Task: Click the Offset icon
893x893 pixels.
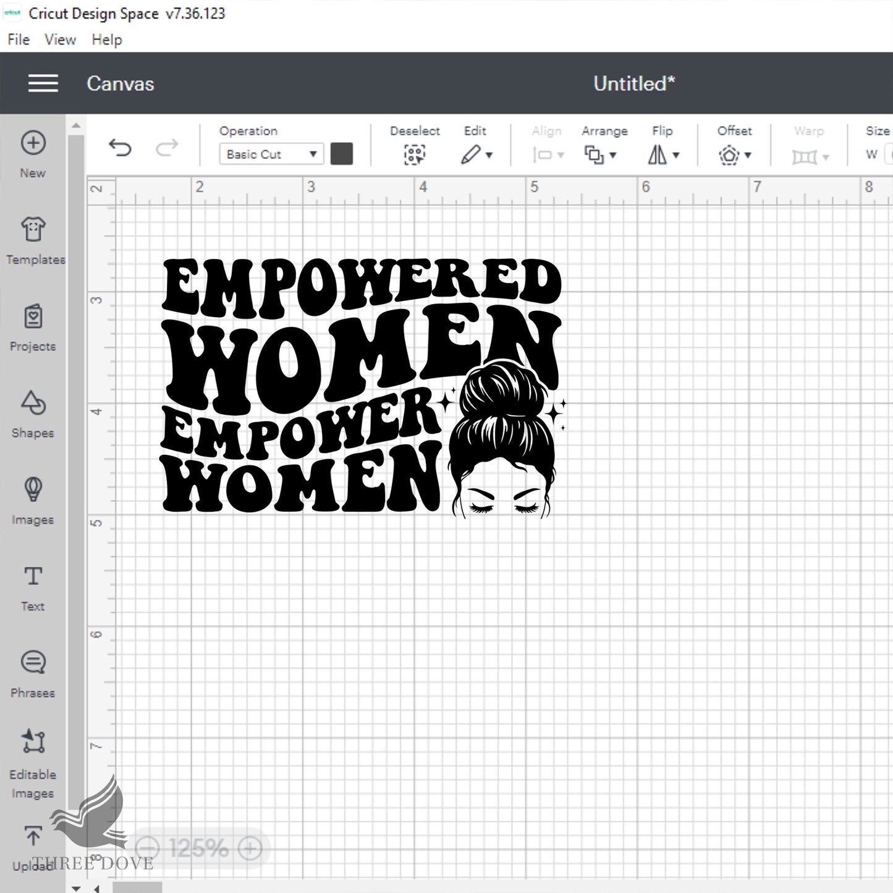Action: pyautogui.click(x=729, y=155)
